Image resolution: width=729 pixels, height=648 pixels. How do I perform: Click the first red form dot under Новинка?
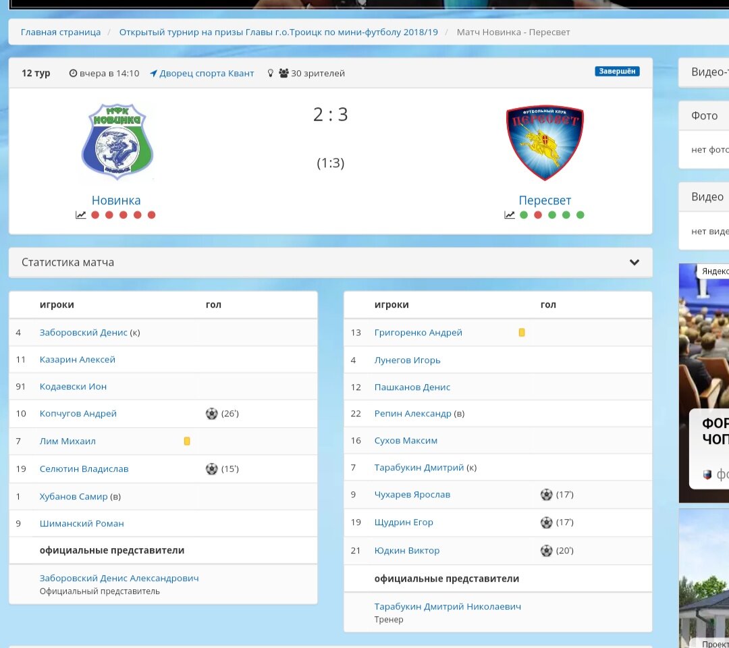(95, 215)
